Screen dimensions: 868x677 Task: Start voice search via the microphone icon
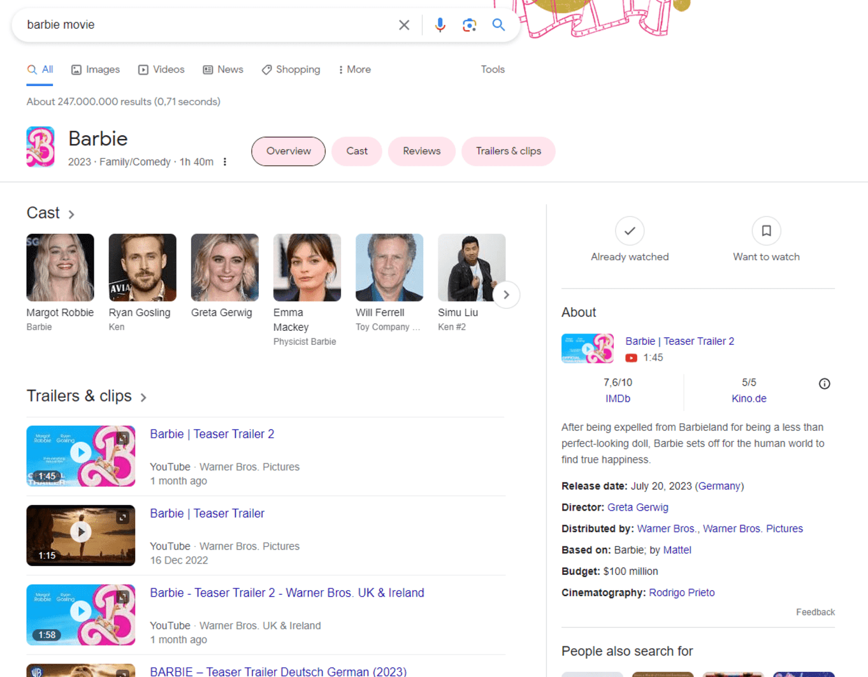pos(440,25)
